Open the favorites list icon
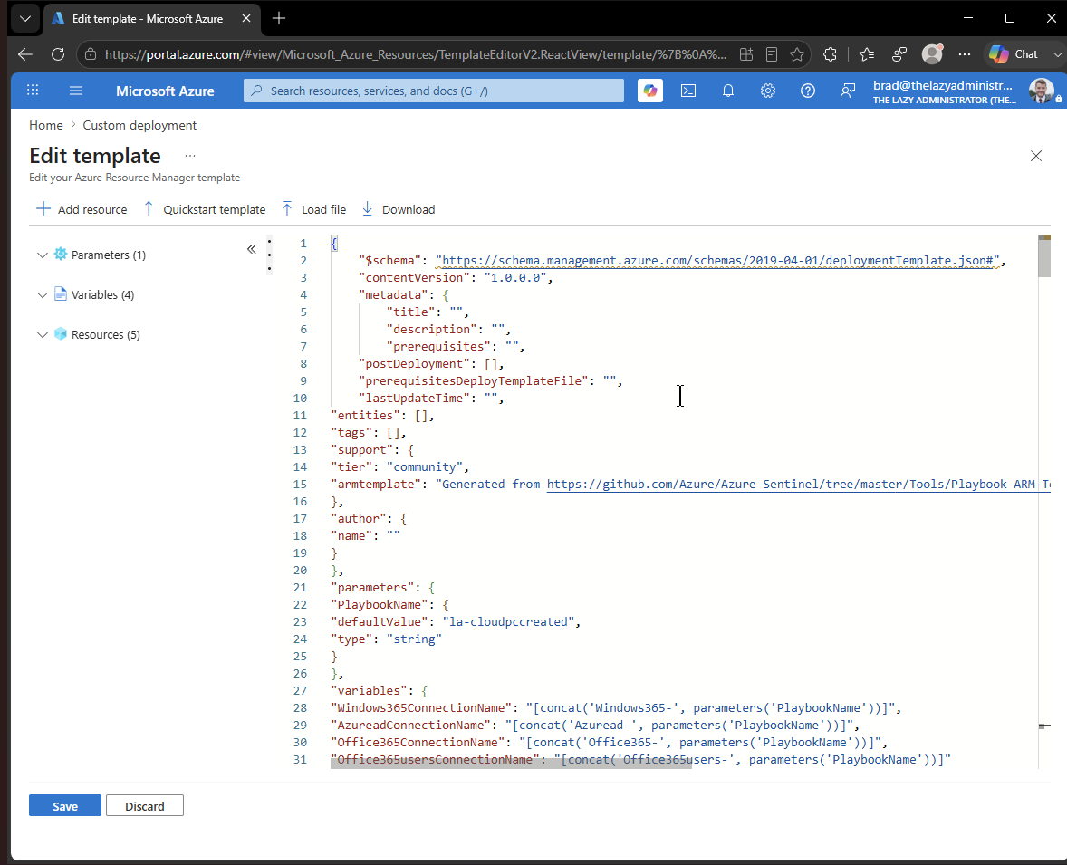 pyautogui.click(x=866, y=54)
